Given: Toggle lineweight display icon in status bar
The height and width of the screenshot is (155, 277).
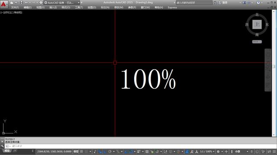Looking at the screenshot, I should coord(139,152).
